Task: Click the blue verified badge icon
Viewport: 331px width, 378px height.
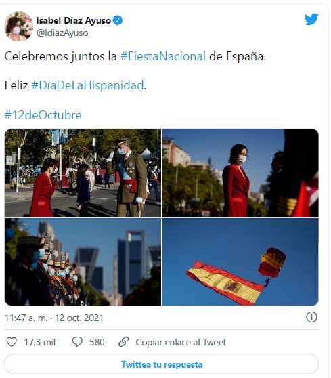Action: click(118, 20)
